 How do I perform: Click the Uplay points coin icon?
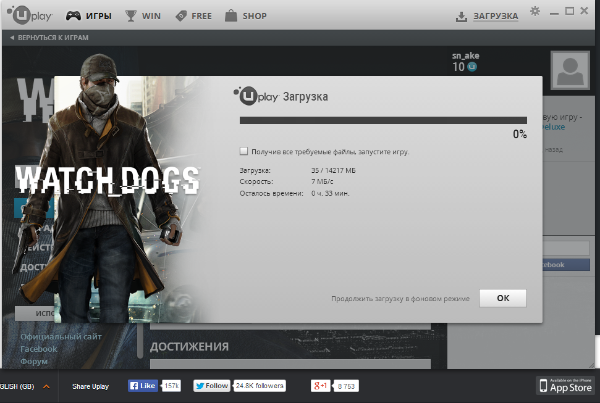point(473,67)
